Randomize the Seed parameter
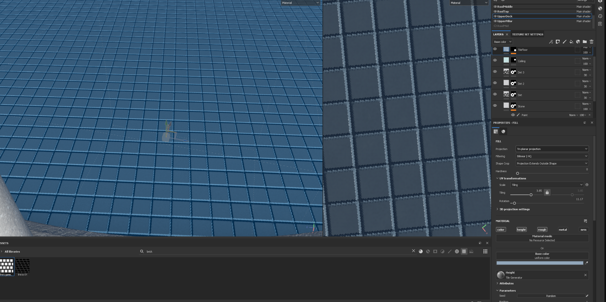Screen dimensions: 606x302 [551, 296]
